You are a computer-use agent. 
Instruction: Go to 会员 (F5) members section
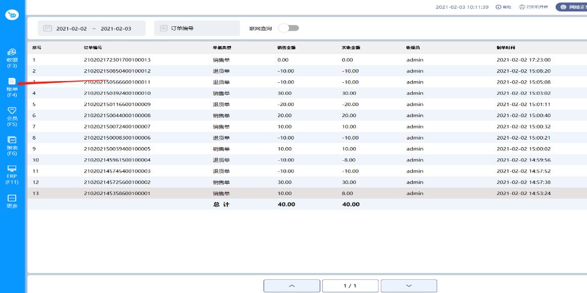[x=12, y=115]
